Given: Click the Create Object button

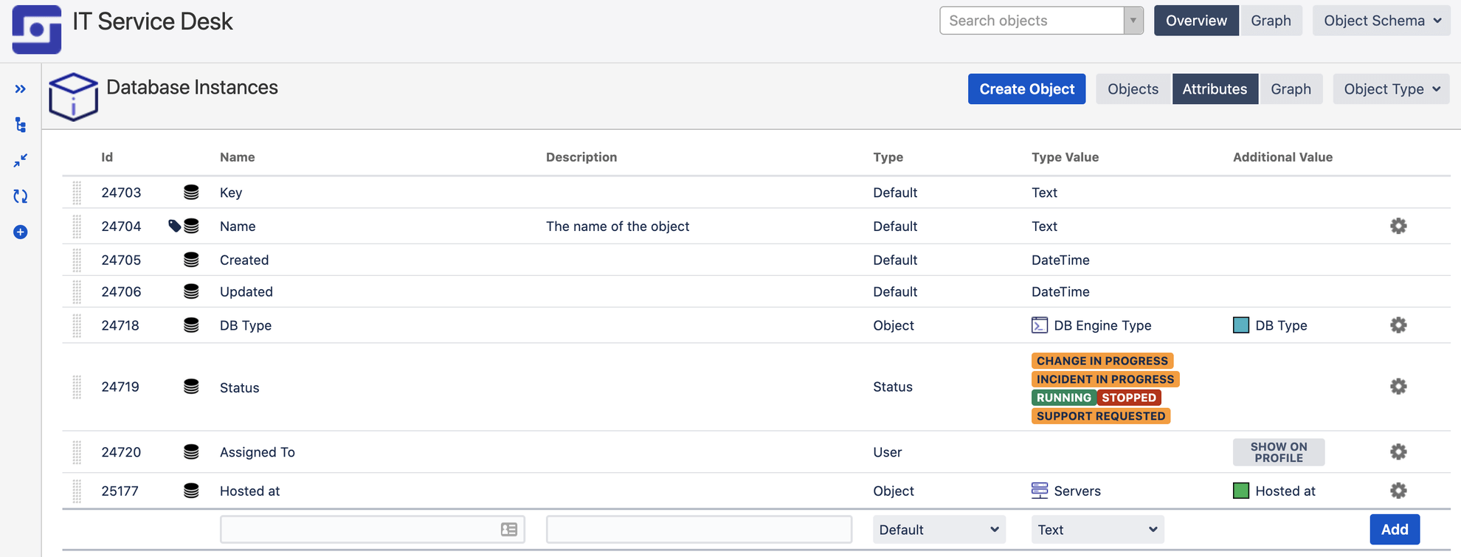Looking at the screenshot, I should pyautogui.click(x=1026, y=89).
